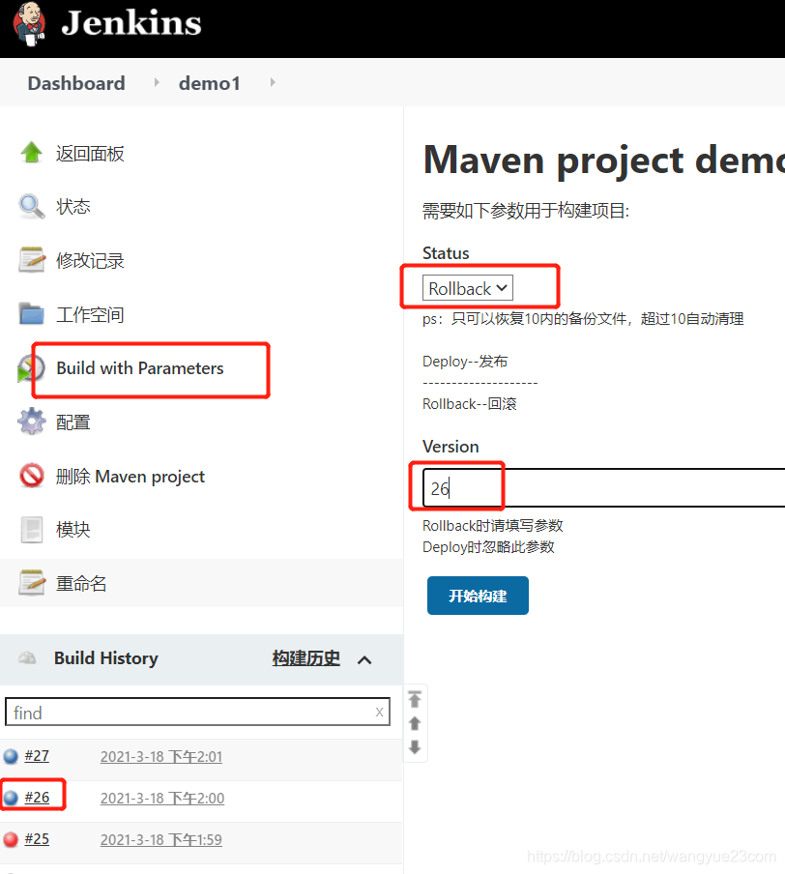The height and width of the screenshot is (874, 785).
Task: Click the clock-play icon for Build with Parameters
Action: pyautogui.click(x=30, y=368)
